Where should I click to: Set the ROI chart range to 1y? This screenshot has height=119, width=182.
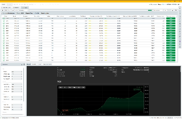pos(79,88)
